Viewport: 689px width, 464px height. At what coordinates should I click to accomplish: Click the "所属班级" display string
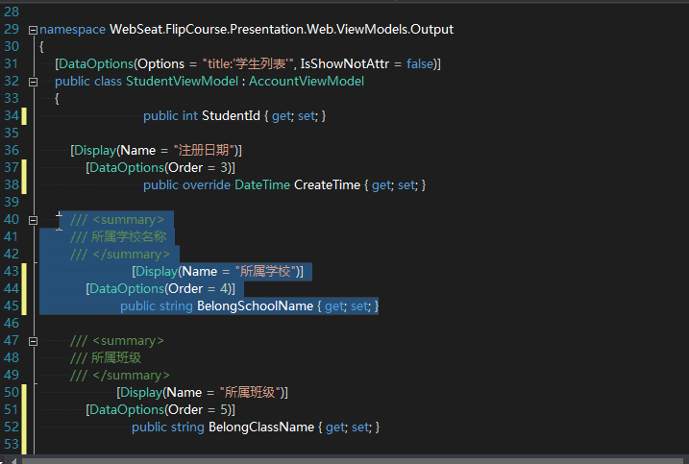250,392
